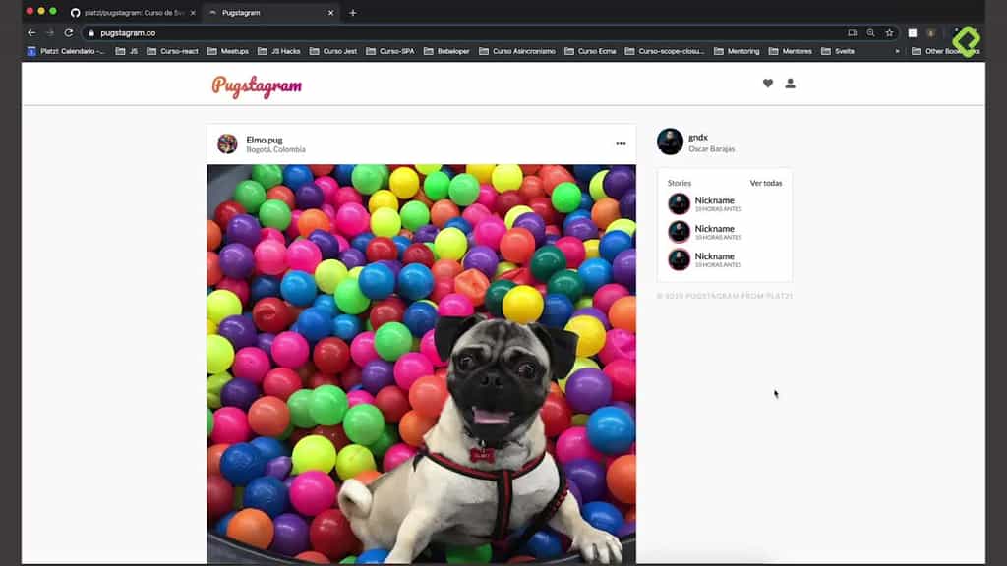Open the second Nickname story avatar
Image resolution: width=1007 pixels, height=566 pixels.
pos(679,232)
